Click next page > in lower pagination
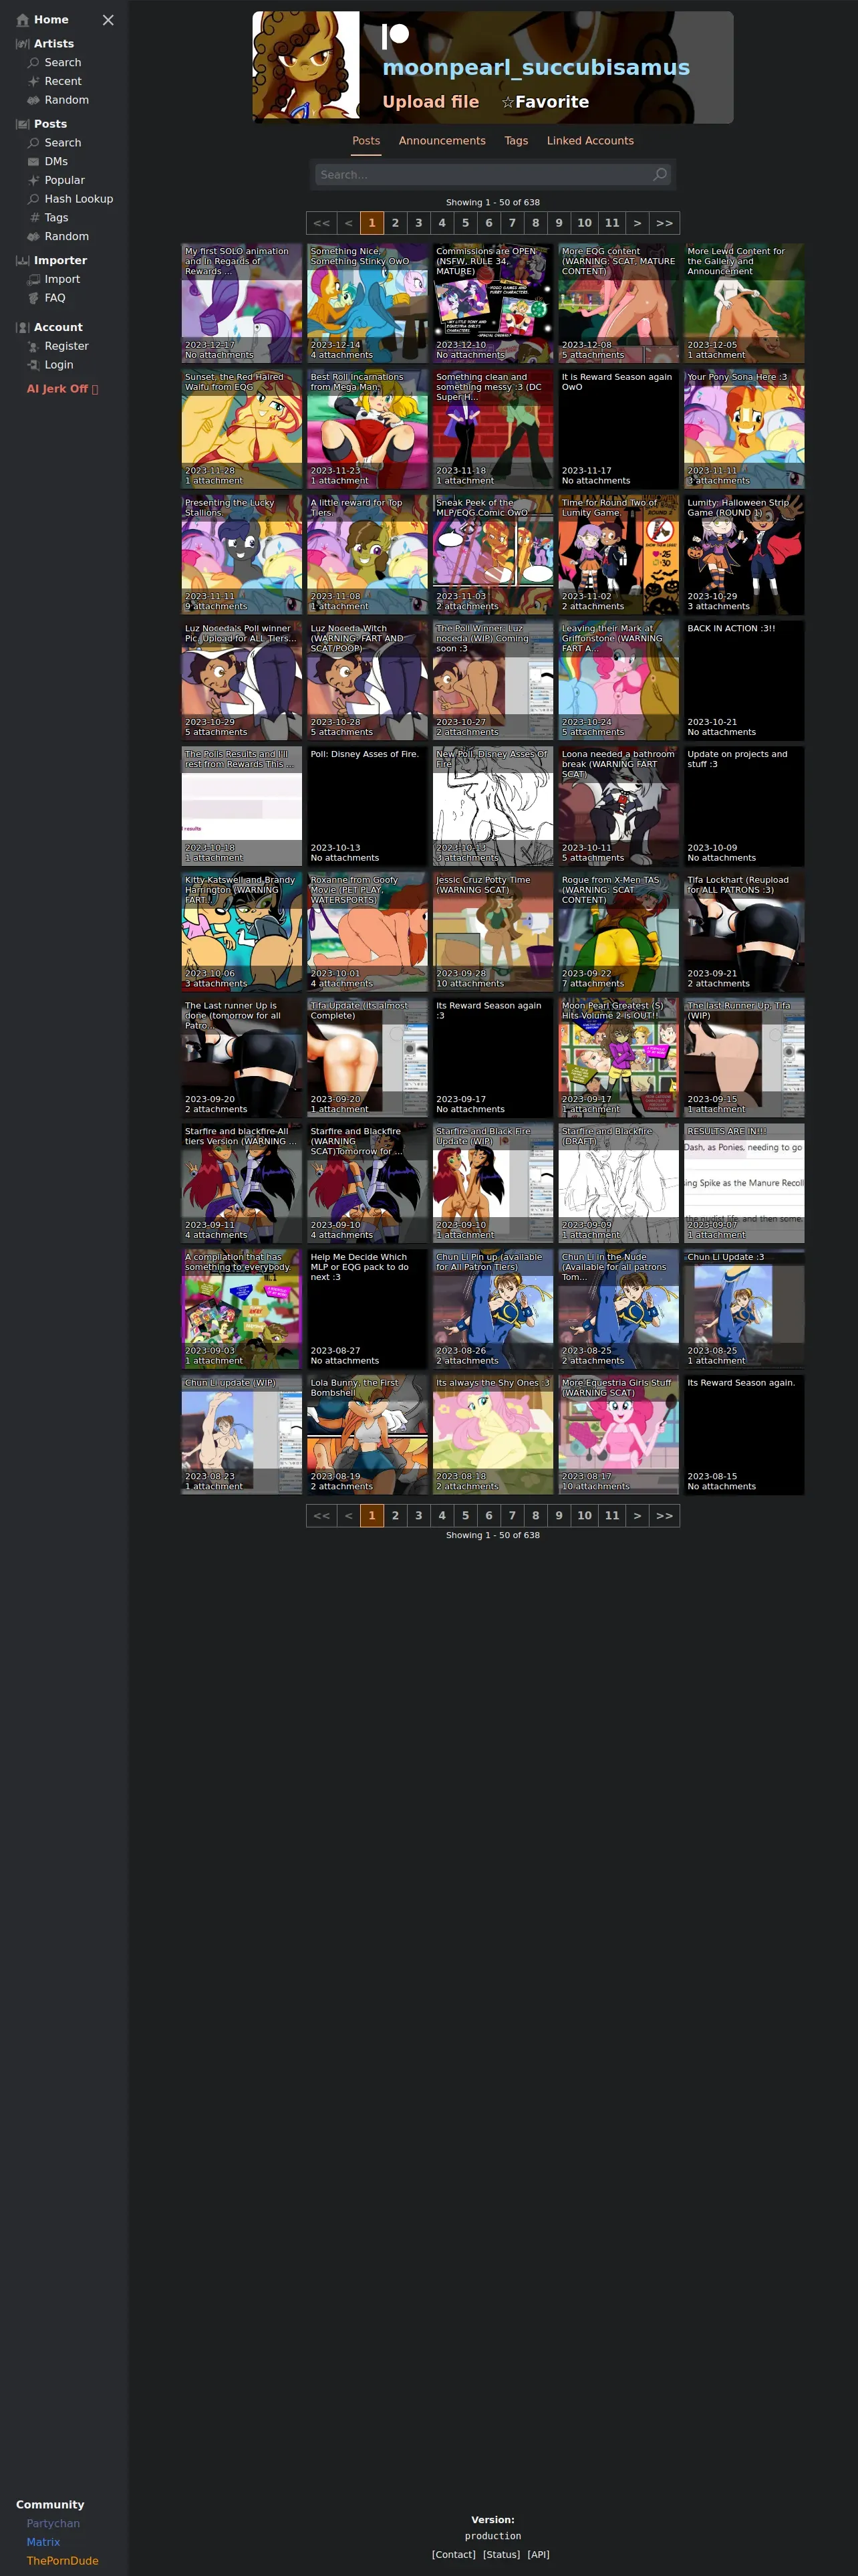The width and height of the screenshot is (858, 2576). tap(637, 1516)
